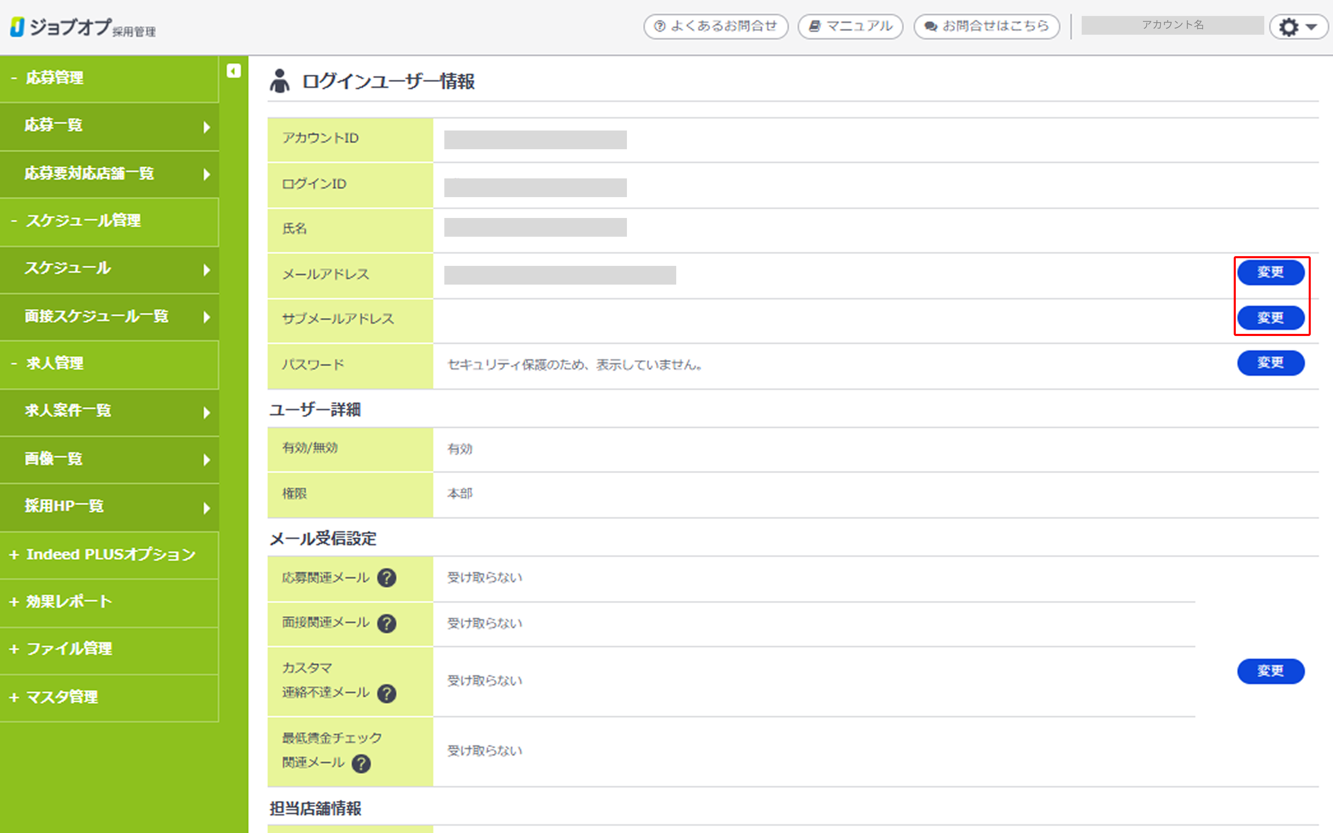Viewport: 1333px width, 833px height.
Task: Click help icon beside 応募関連メール
Action: [x=387, y=578]
